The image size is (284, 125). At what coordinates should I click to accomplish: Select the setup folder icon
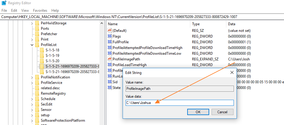click(37, 115)
